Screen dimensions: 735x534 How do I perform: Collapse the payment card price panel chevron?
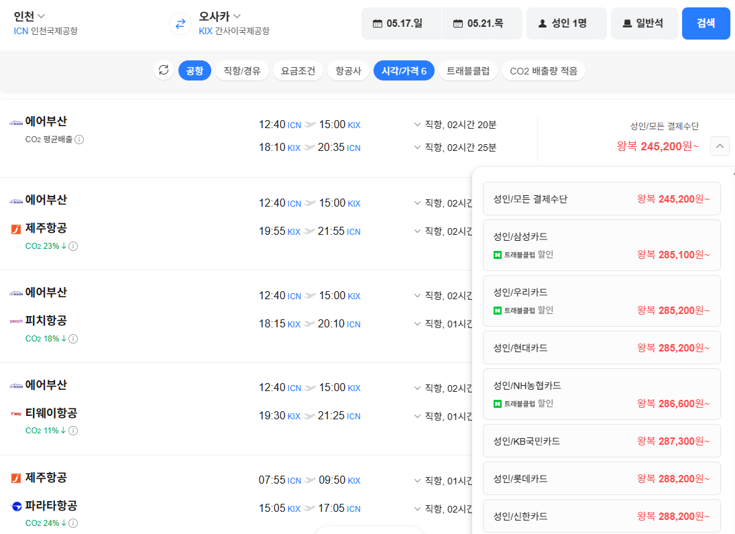720,146
